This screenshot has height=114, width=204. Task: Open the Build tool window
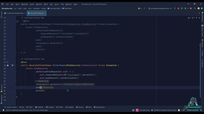pyautogui.click(x=89, y=107)
